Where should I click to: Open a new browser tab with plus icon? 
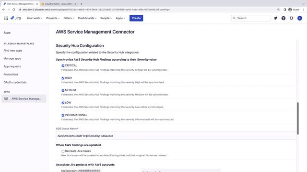81,4
